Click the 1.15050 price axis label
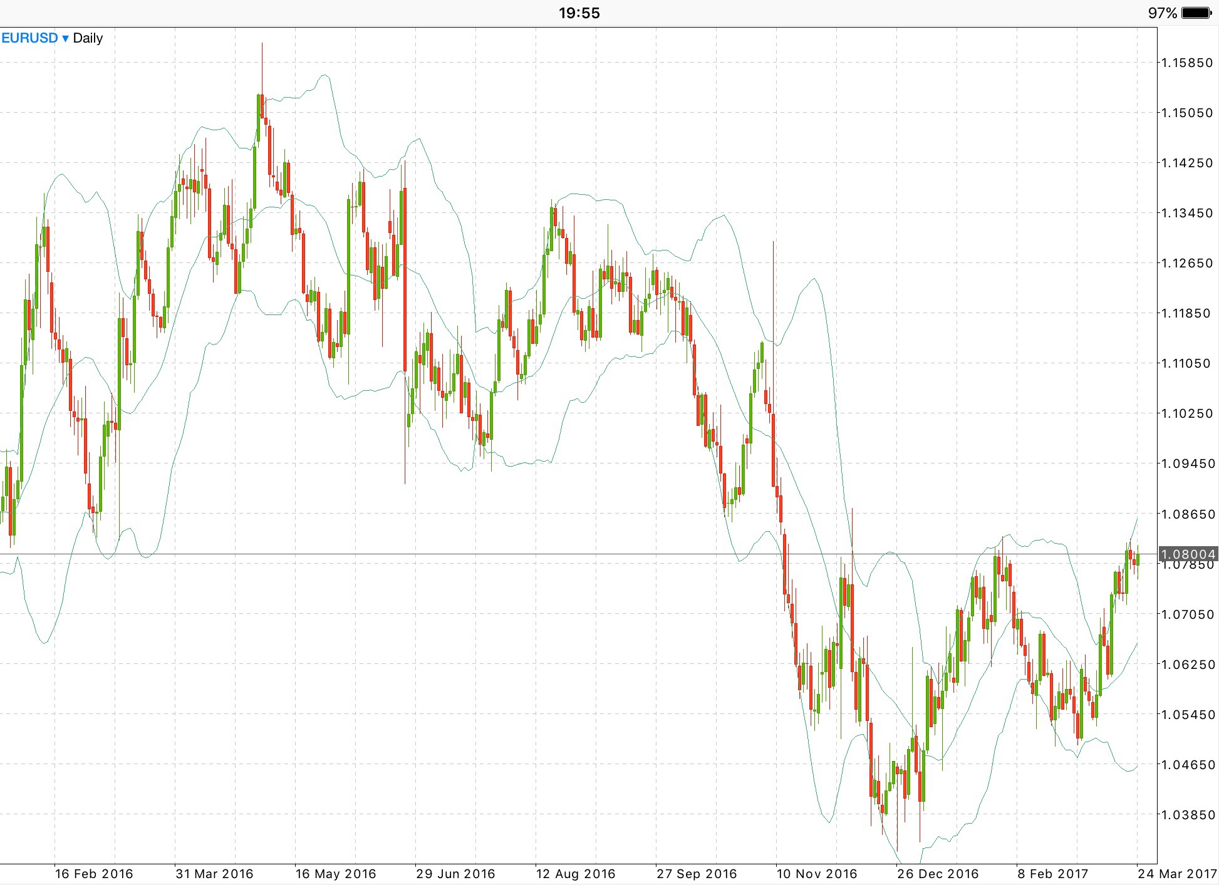This screenshot has height=885, width=1219. point(1188,113)
